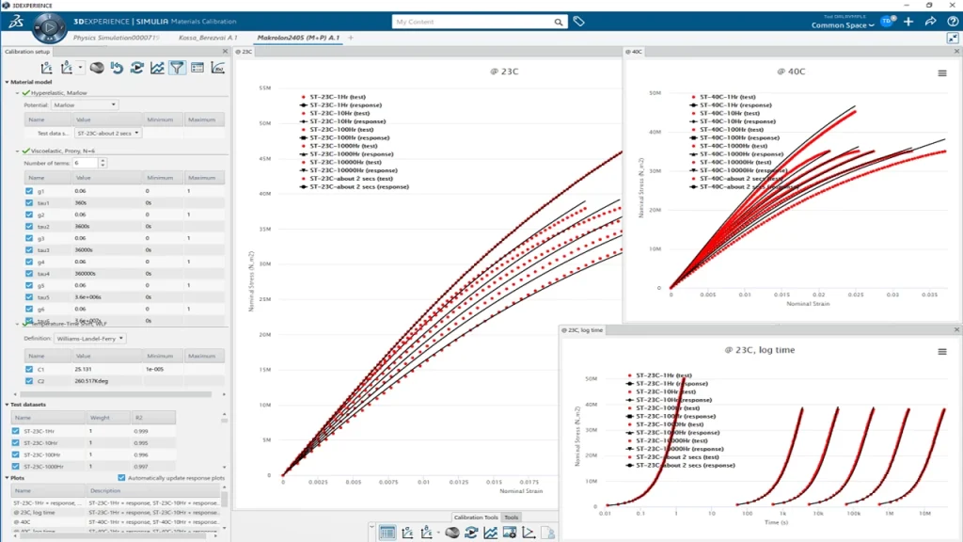Toggle the C1 parameter checkbox
Screen dimensions: 963x542
point(29,369)
